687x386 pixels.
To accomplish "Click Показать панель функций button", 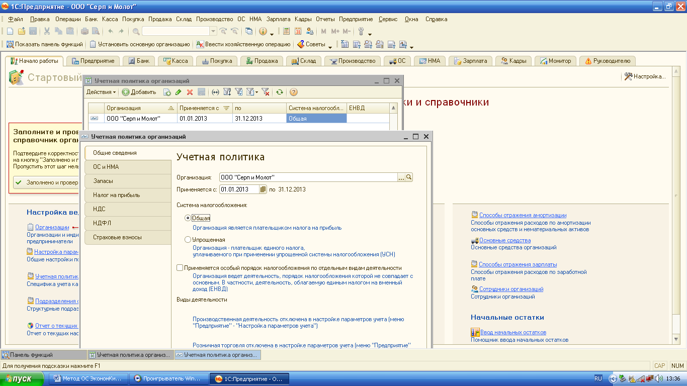I will click(x=44, y=44).
